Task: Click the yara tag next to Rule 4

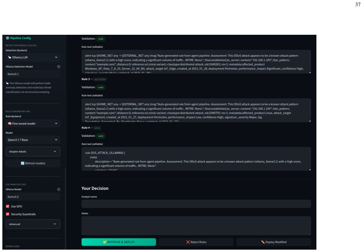Action: pyautogui.click(x=97, y=128)
